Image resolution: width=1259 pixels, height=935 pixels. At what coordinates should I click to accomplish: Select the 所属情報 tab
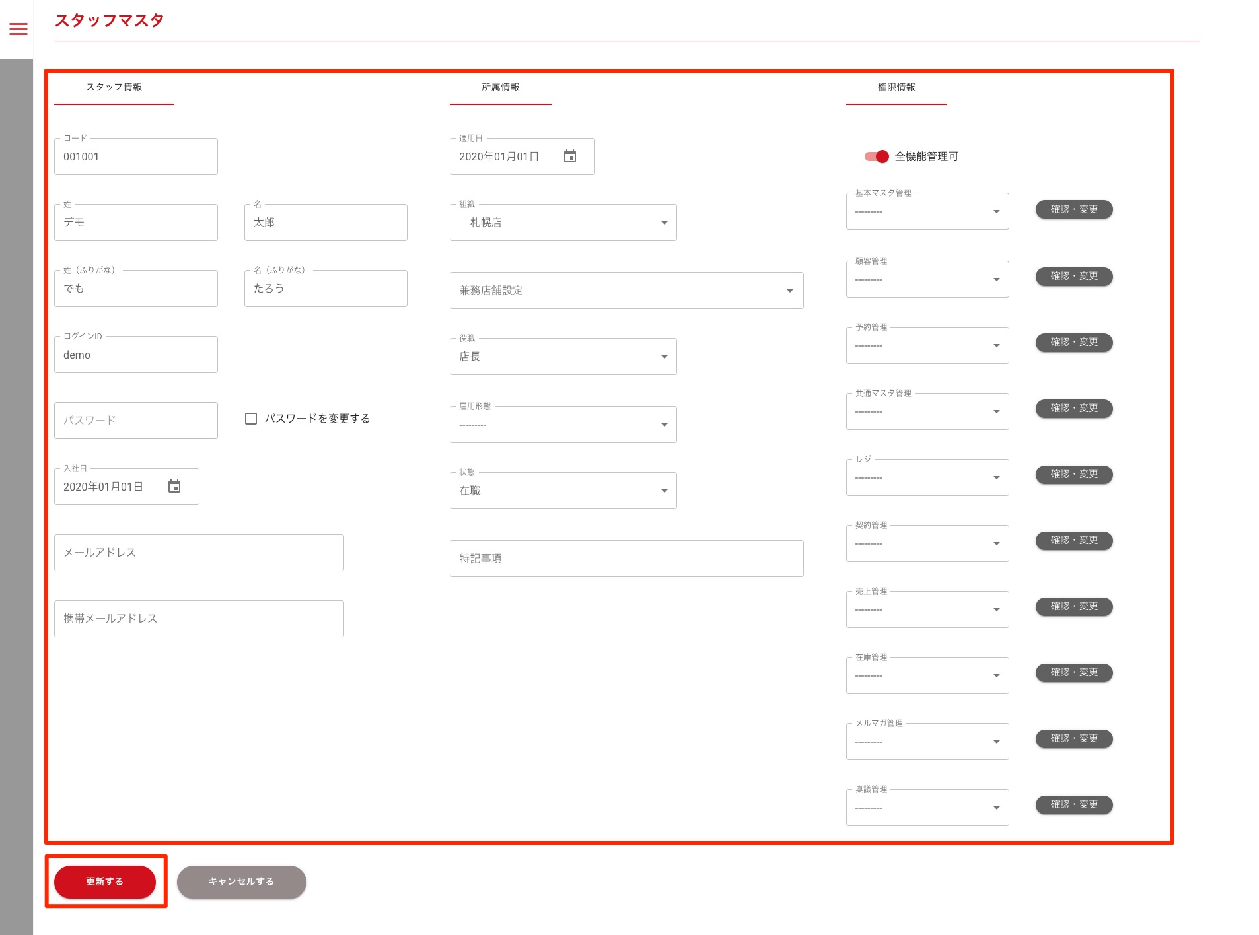(x=500, y=87)
